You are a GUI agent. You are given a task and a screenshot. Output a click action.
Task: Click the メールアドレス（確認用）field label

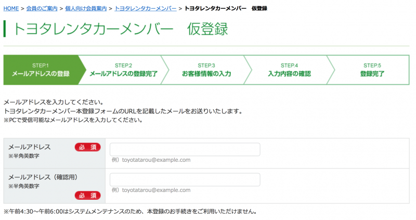(x=43, y=177)
